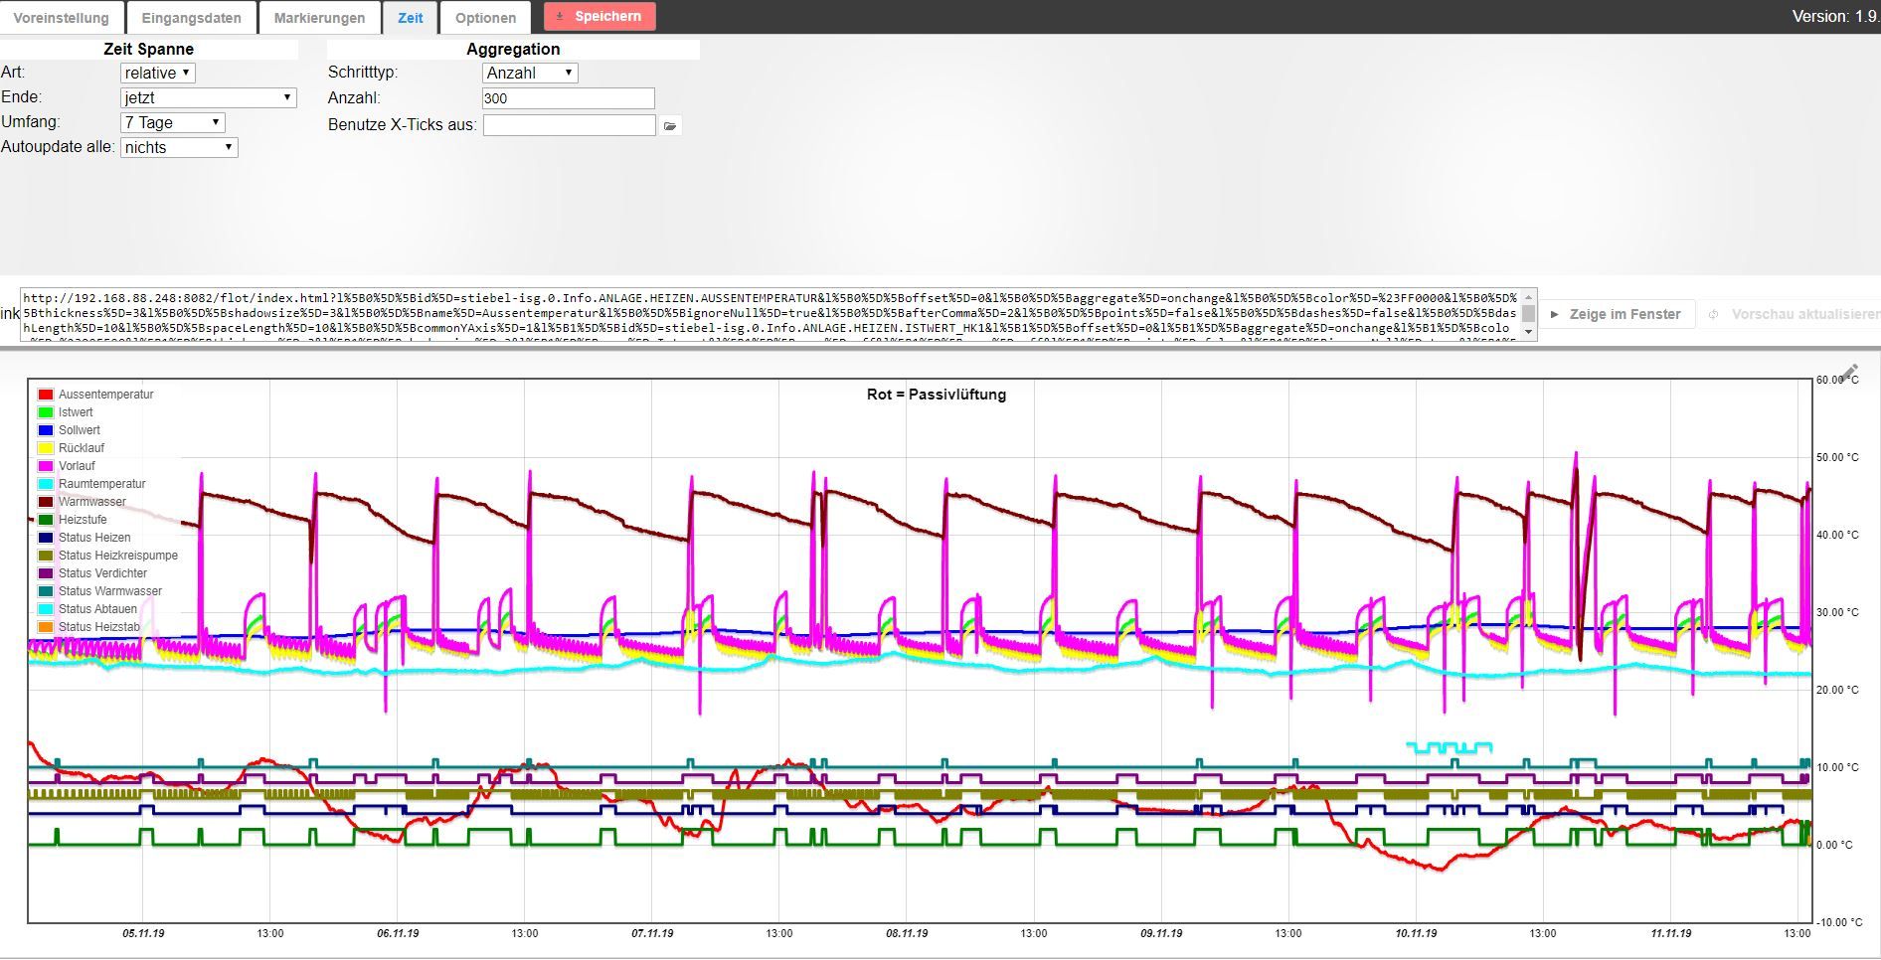The height and width of the screenshot is (960, 1881).
Task: Open the Art dropdown set to relative
Action: click(x=158, y=73)
